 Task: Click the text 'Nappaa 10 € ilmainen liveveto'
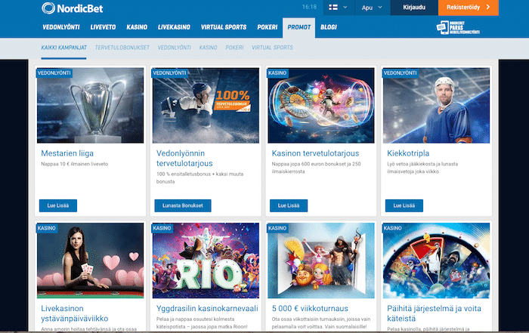pos(75,164)
